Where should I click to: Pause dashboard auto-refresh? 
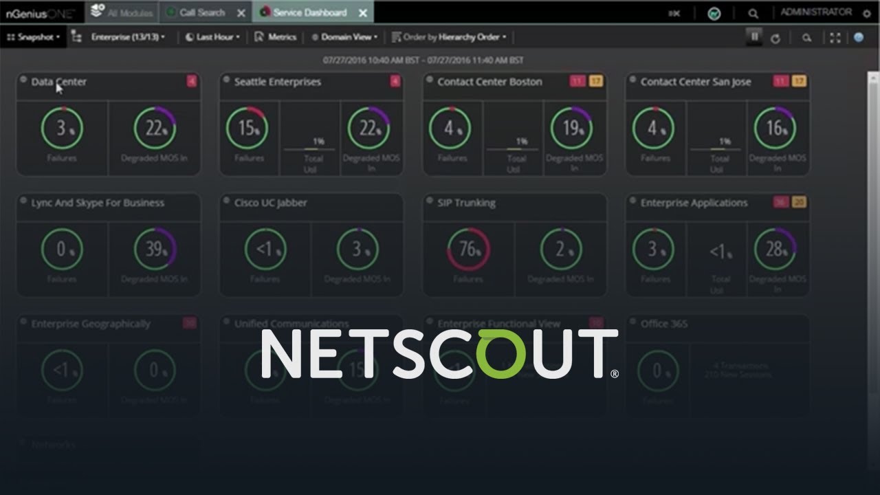coord(754,37)
